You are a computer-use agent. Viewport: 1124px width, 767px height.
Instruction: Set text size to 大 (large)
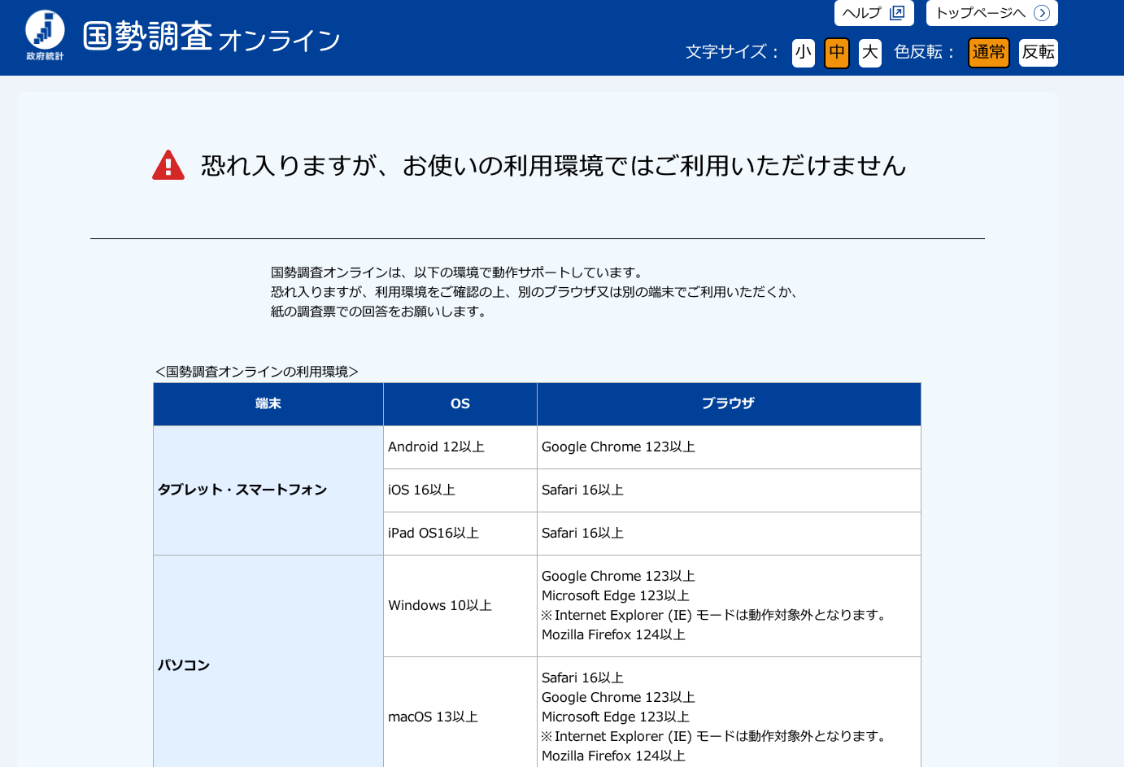pos(869,53)
